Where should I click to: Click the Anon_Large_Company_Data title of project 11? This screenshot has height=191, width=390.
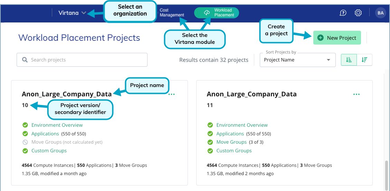(252, 94)
